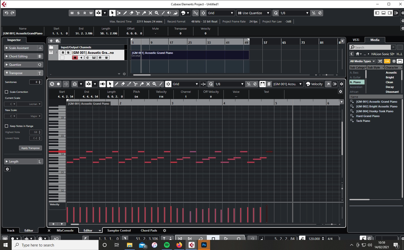Select Hard Grand Piano preset from the list
This screenshot has height=250, width=404.
[x=368, y=116]
